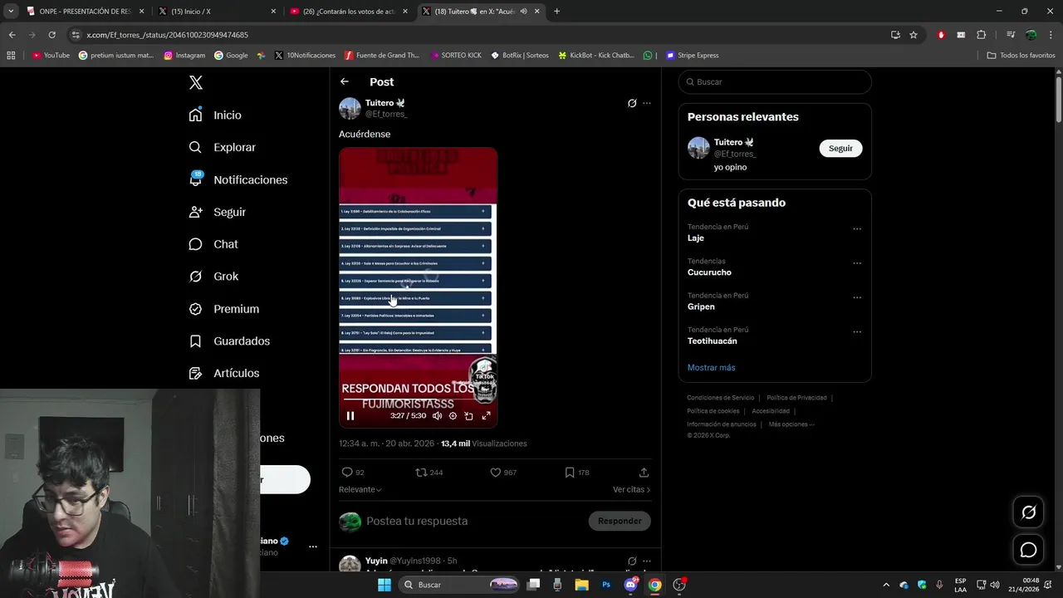The width and height of the screenshot is (1063, 598).
Task: Open the Laje trend
Action: 696,238
